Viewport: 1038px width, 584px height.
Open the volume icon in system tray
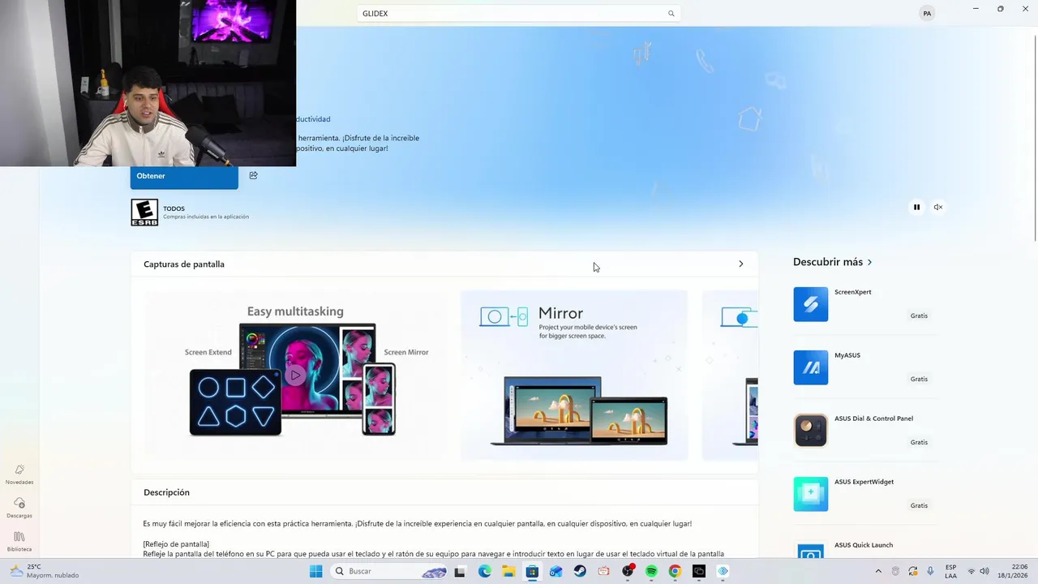coord(984,571)
